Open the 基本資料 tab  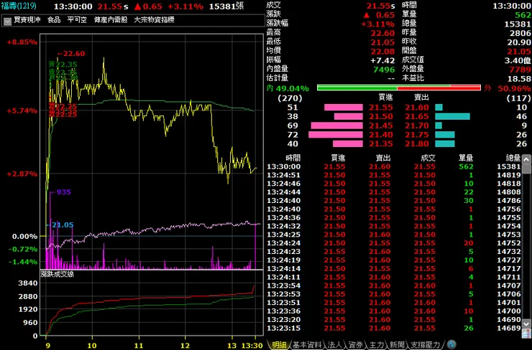point(307,344)
